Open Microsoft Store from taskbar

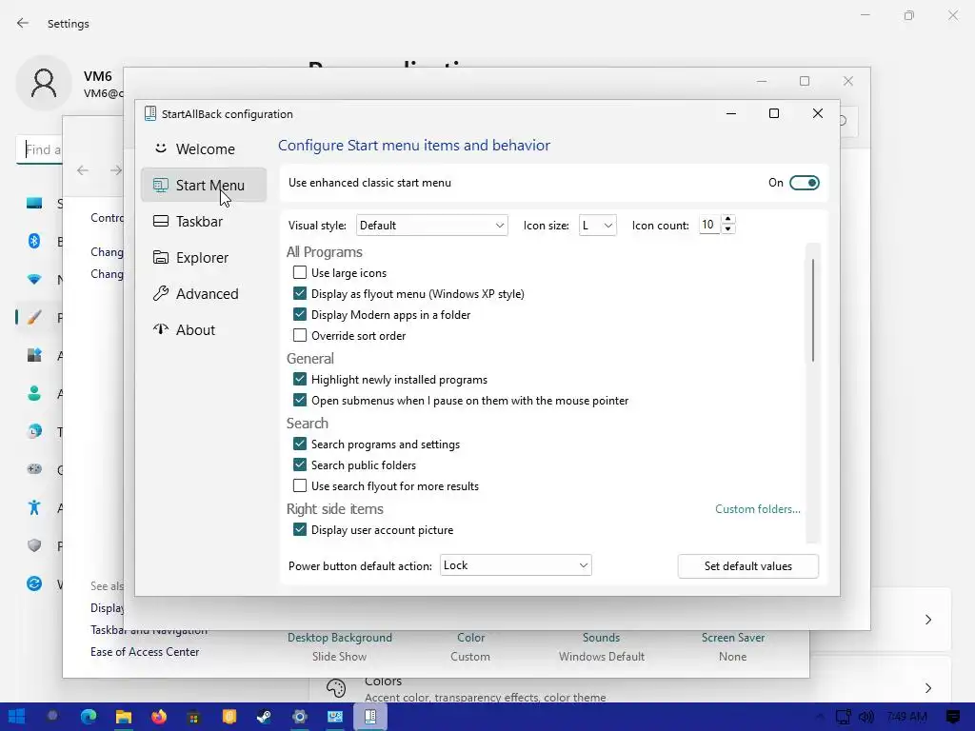coord(194,717)
